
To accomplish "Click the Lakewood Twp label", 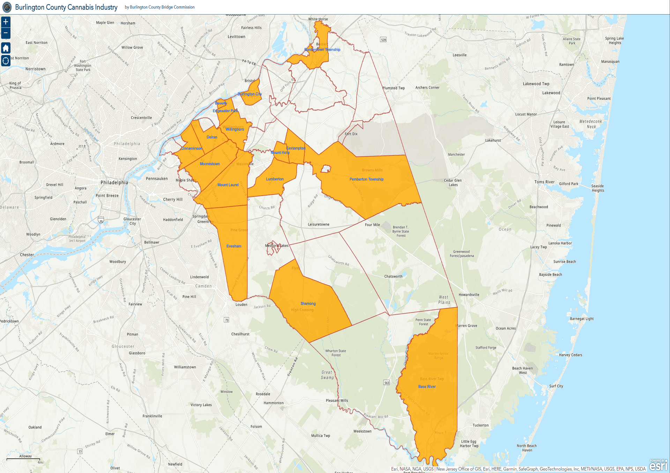I will point(536,84).
